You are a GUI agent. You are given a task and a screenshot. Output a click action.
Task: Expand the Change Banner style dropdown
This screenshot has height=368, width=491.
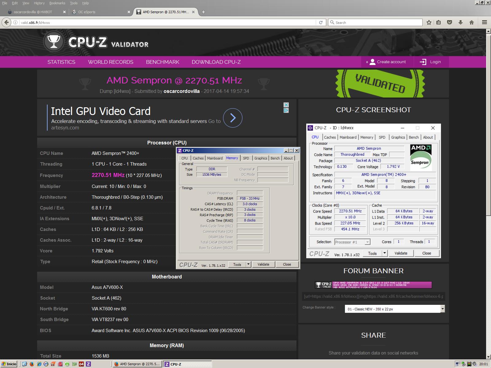(443, 309)
